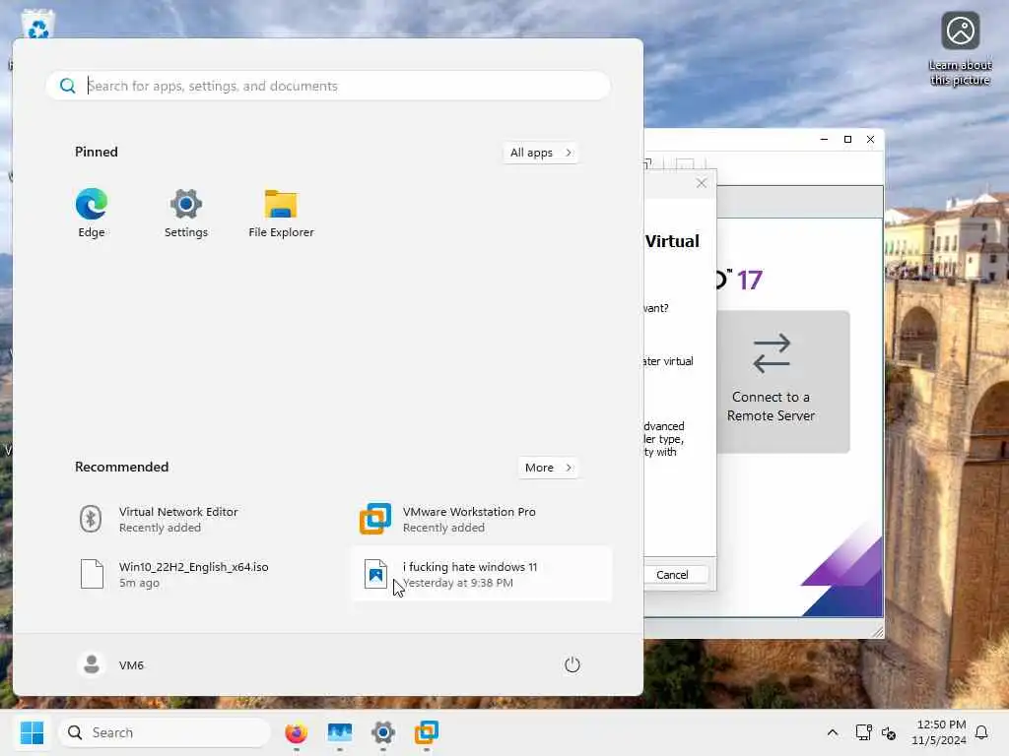Open the notifications bell icon
The image size is (1009, 756).
pyautogui.click(x=981, y=732)
